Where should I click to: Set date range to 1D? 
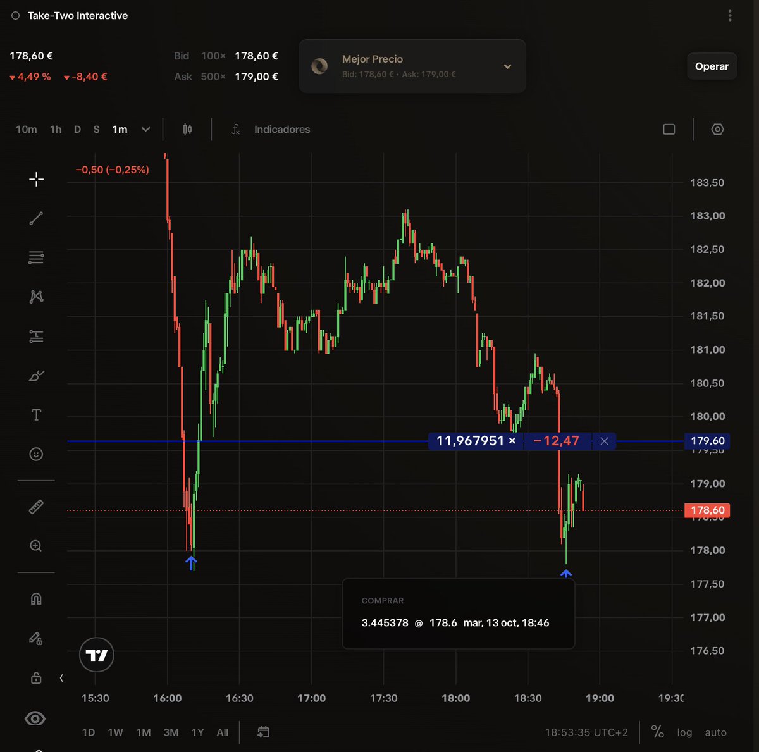[89, 732]
